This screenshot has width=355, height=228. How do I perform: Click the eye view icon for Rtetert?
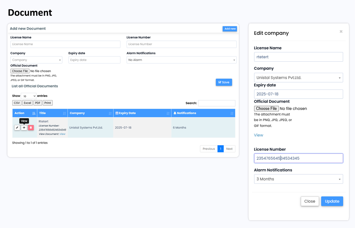(x=24, y=128)
